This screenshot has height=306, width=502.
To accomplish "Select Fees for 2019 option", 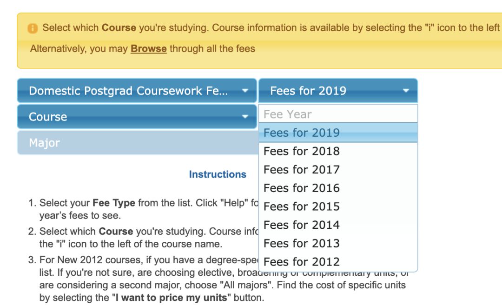I will [338, 133].
